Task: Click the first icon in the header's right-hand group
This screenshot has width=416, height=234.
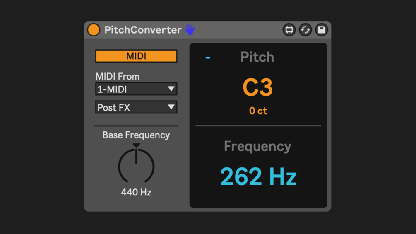Action: tap(289, 30)
